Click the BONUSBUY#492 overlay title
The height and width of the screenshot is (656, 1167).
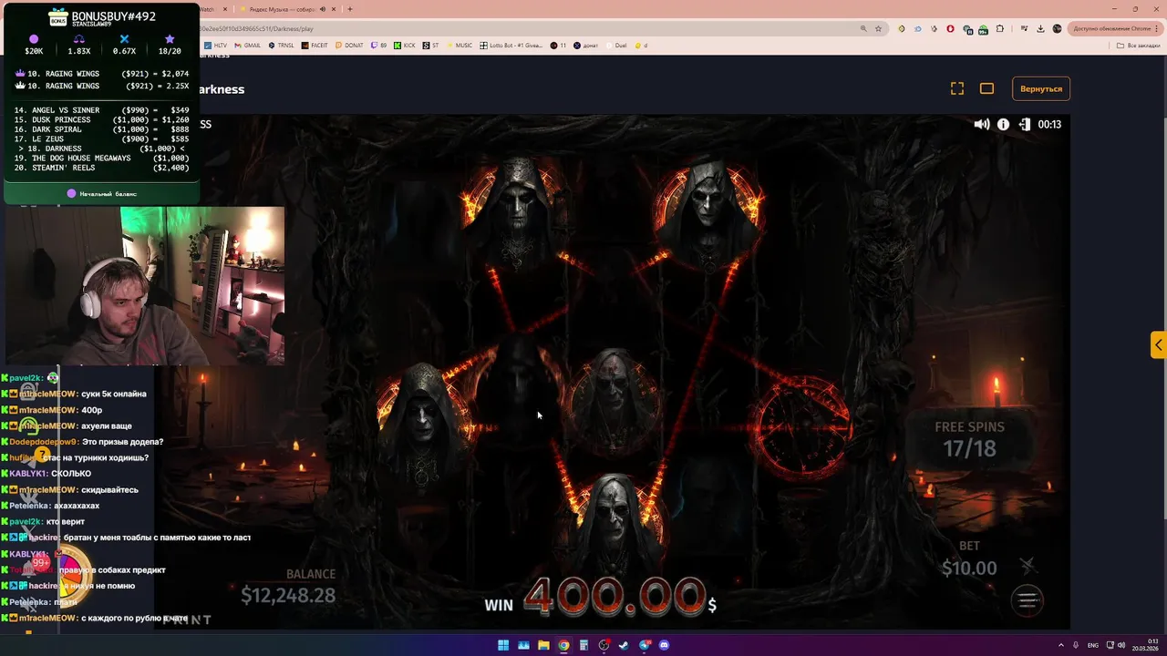click(x=114, y=16)
